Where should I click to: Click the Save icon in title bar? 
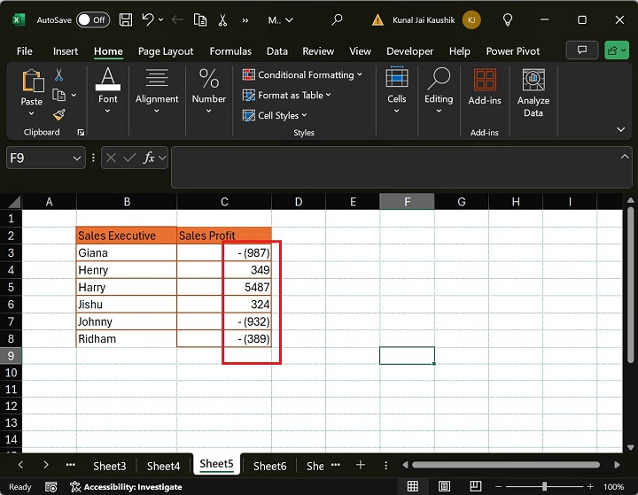[x=126, y=19]
